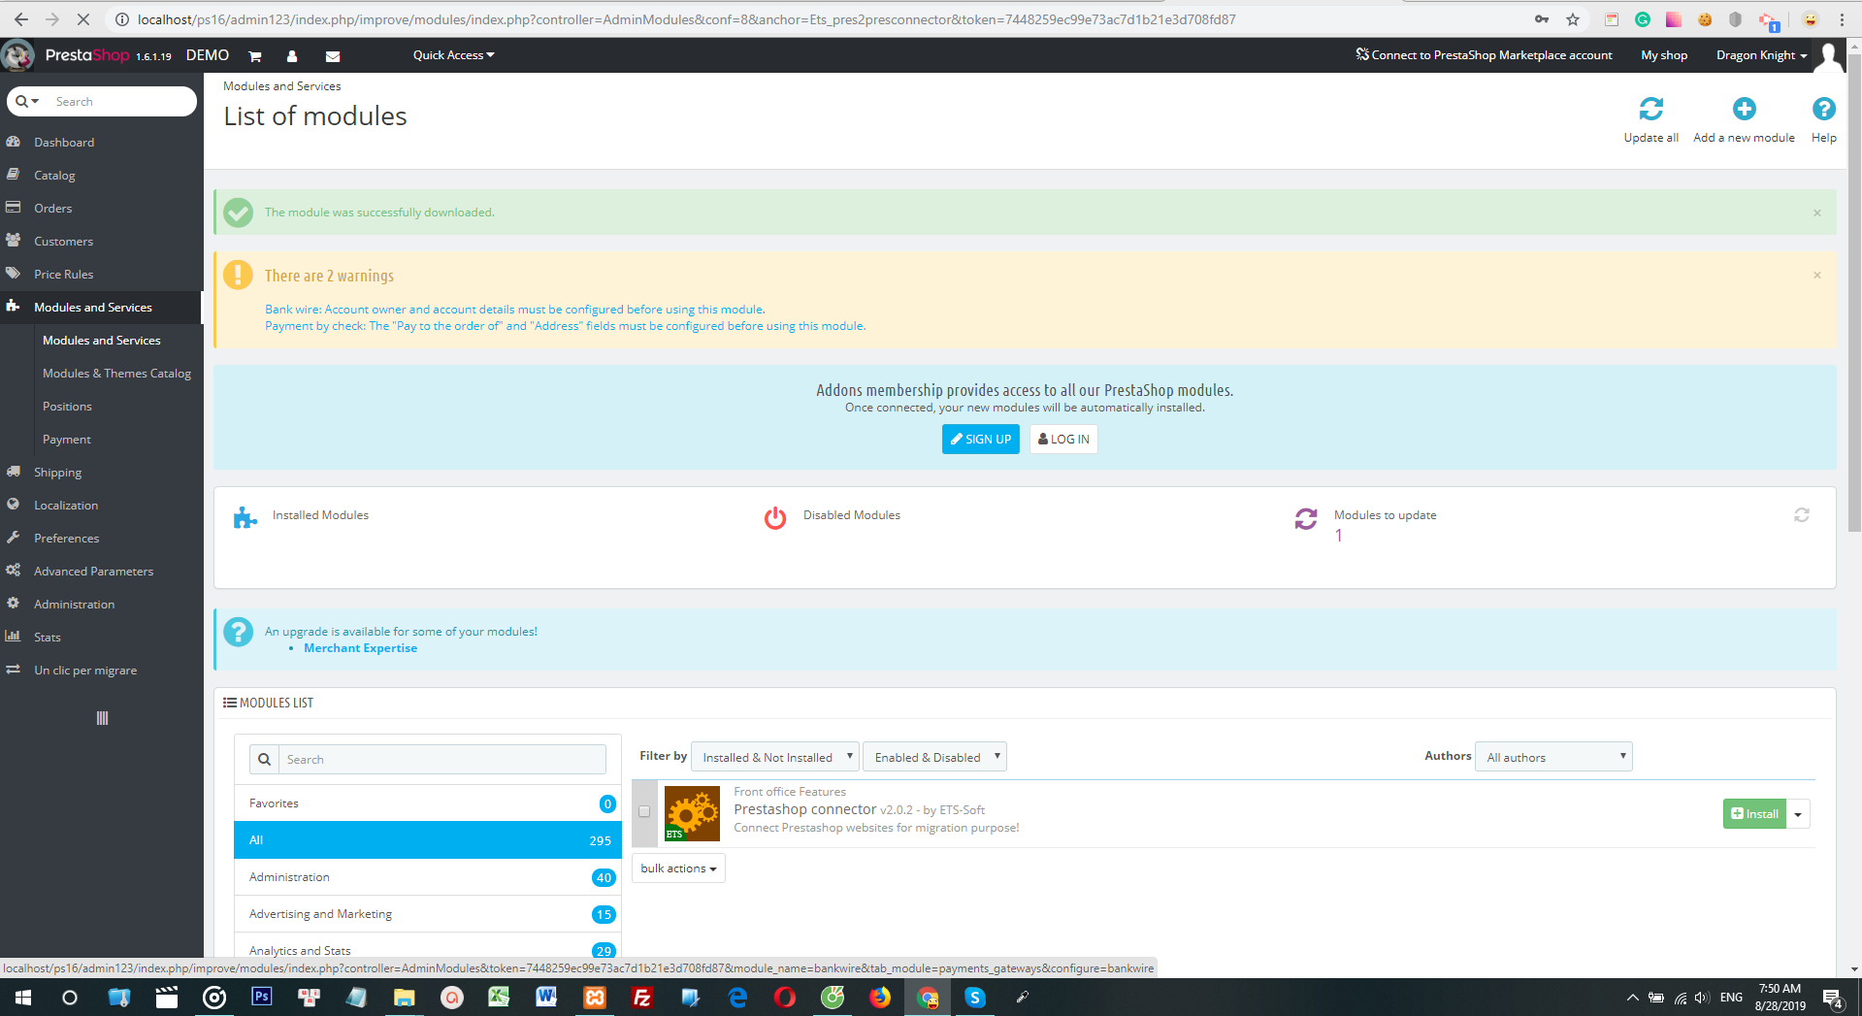Click the Add a new module plus icon
Viewport: 1862px width, 1016px height.
[1744, 109]
